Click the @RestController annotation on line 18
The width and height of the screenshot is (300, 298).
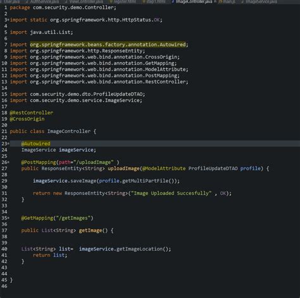click(x=32, y=113)
